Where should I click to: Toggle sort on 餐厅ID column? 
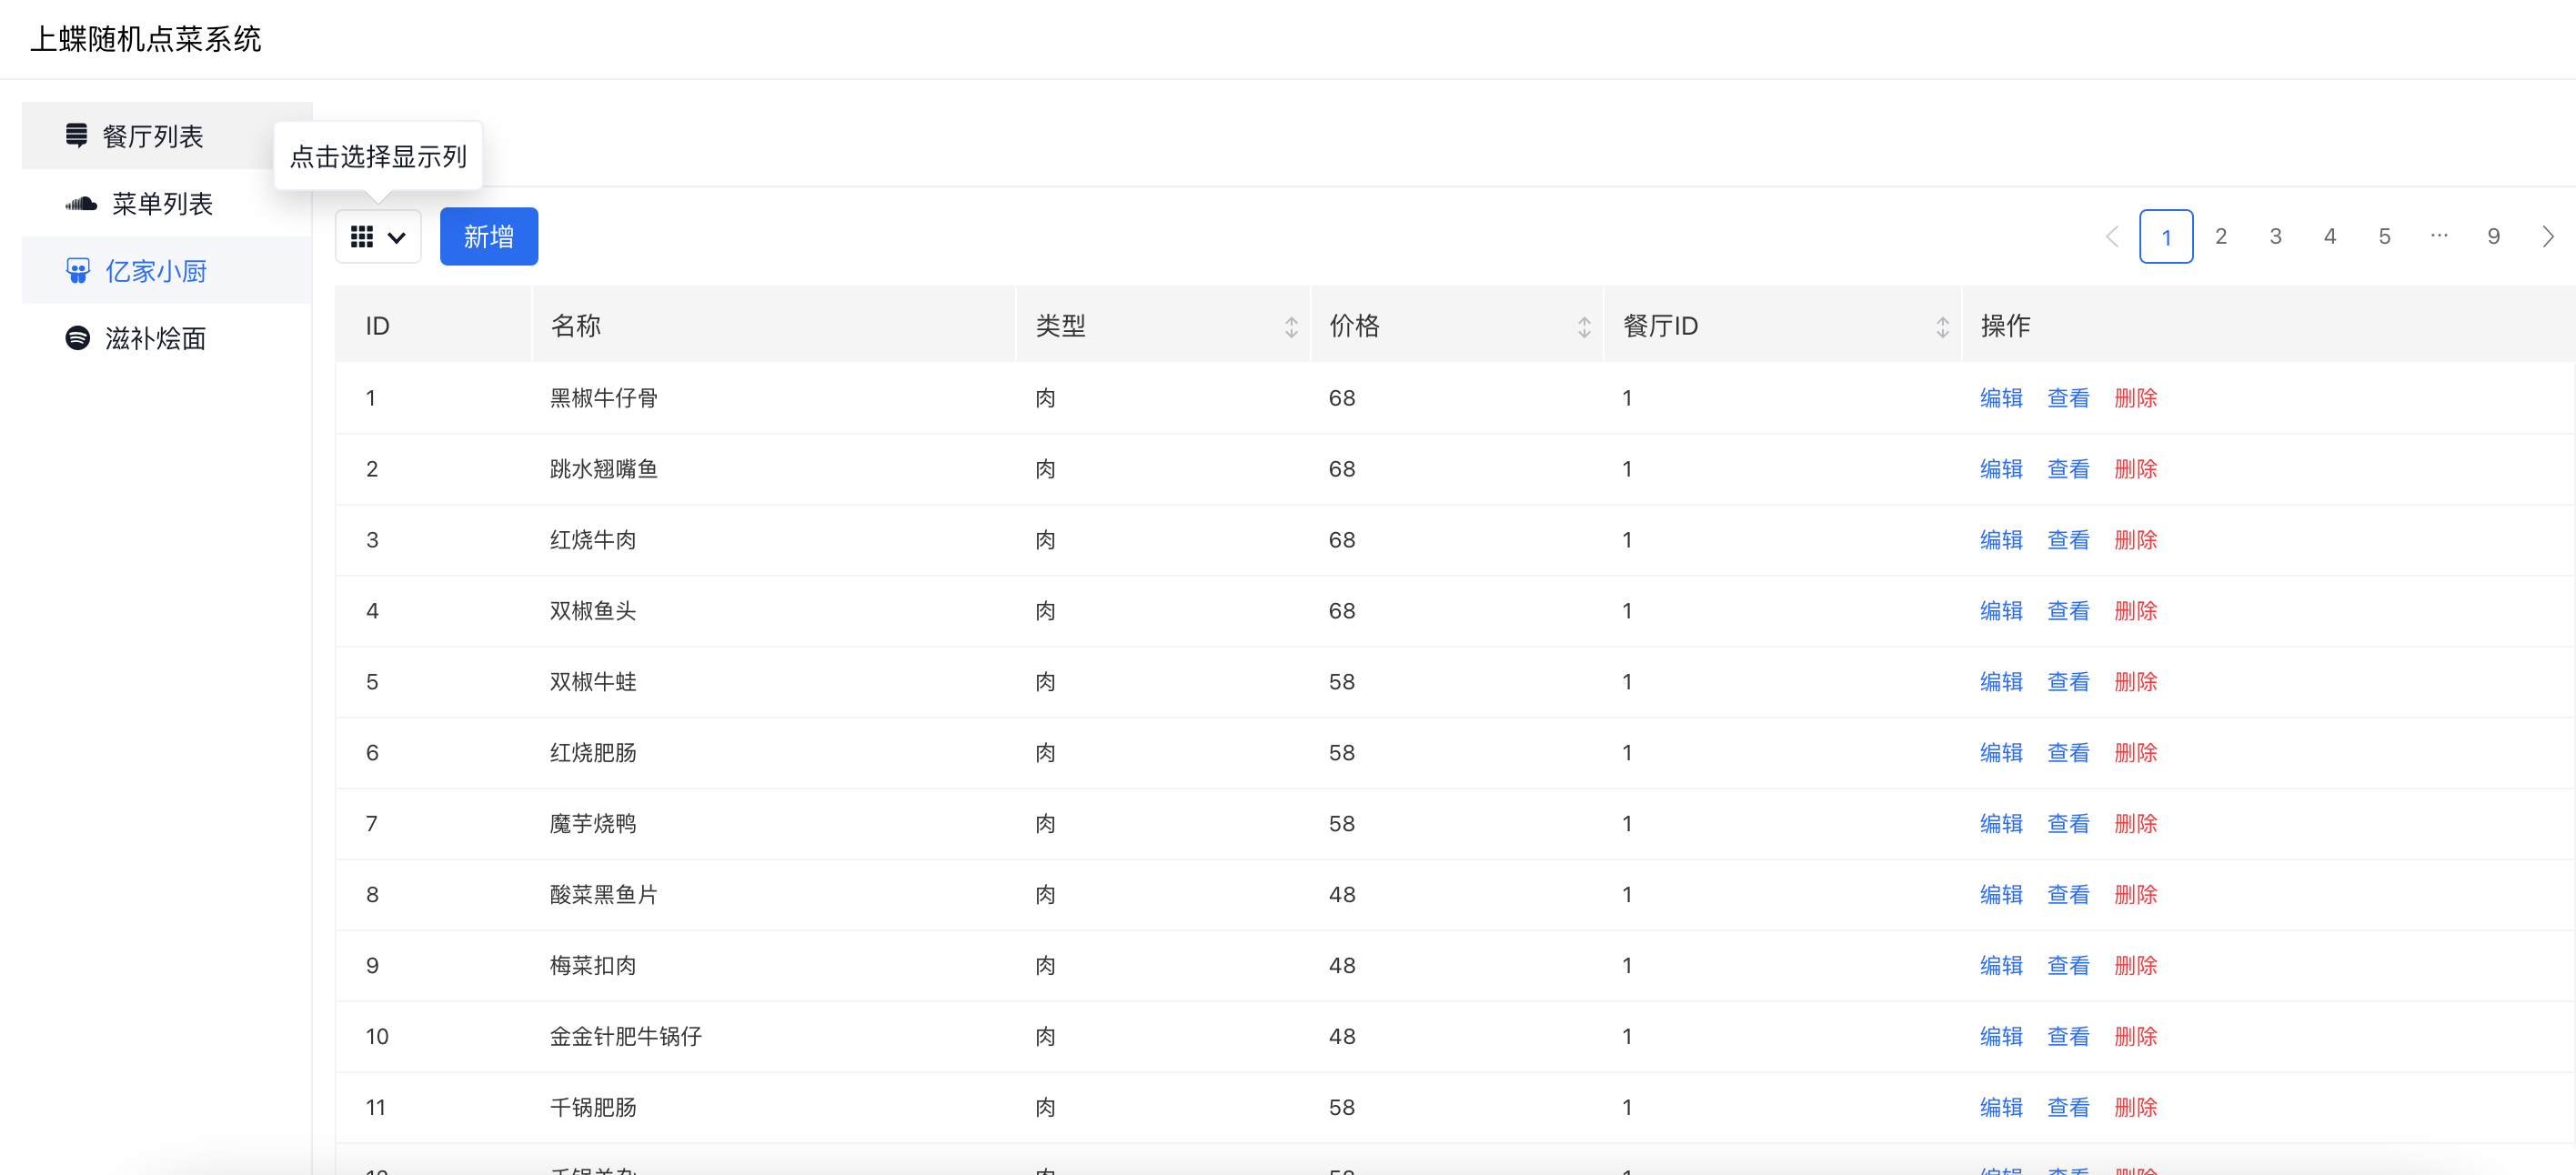click(1942, 327)
